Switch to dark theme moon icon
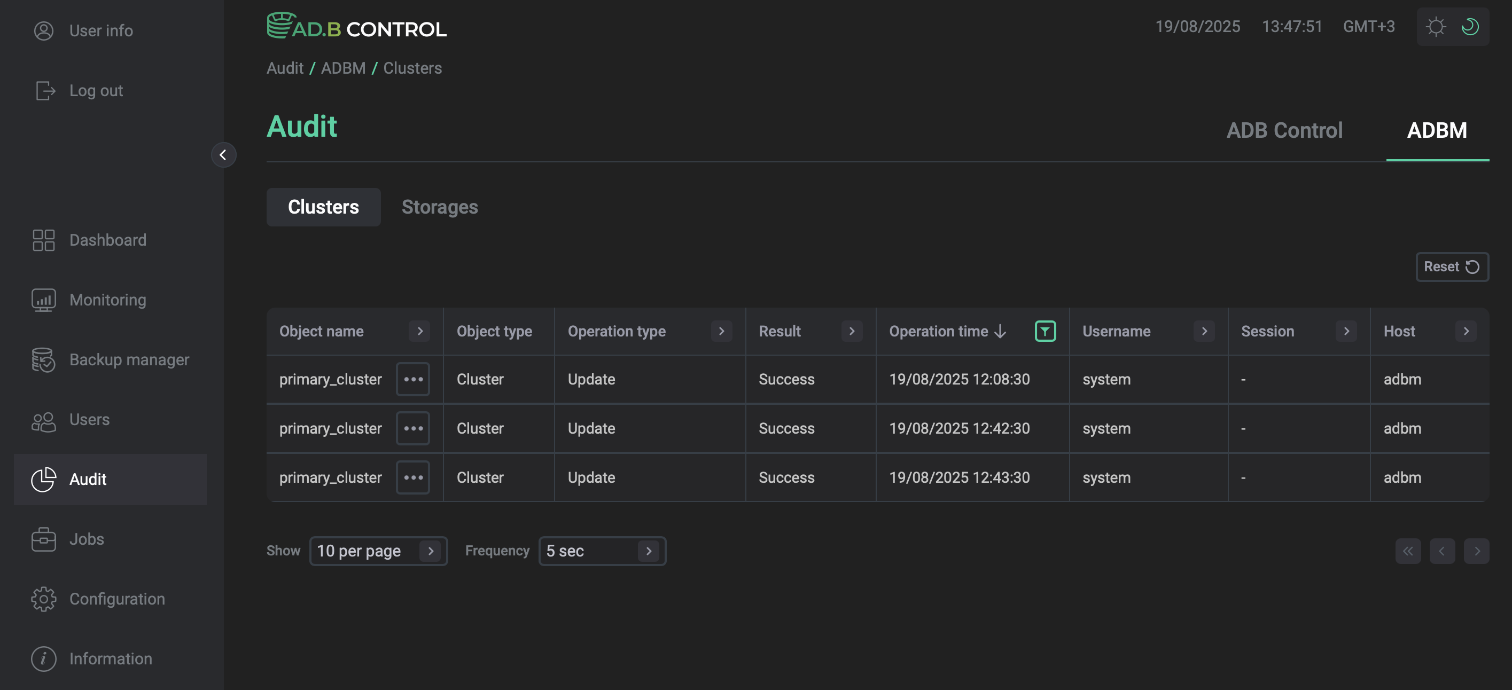This screenshot has height=690, width=1512. (1470, 27)
